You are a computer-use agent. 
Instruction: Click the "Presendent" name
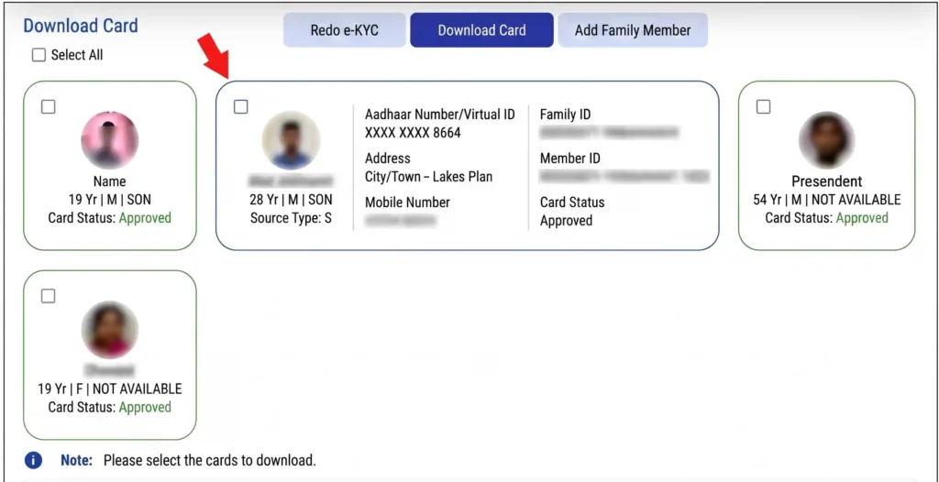point(826,181)
